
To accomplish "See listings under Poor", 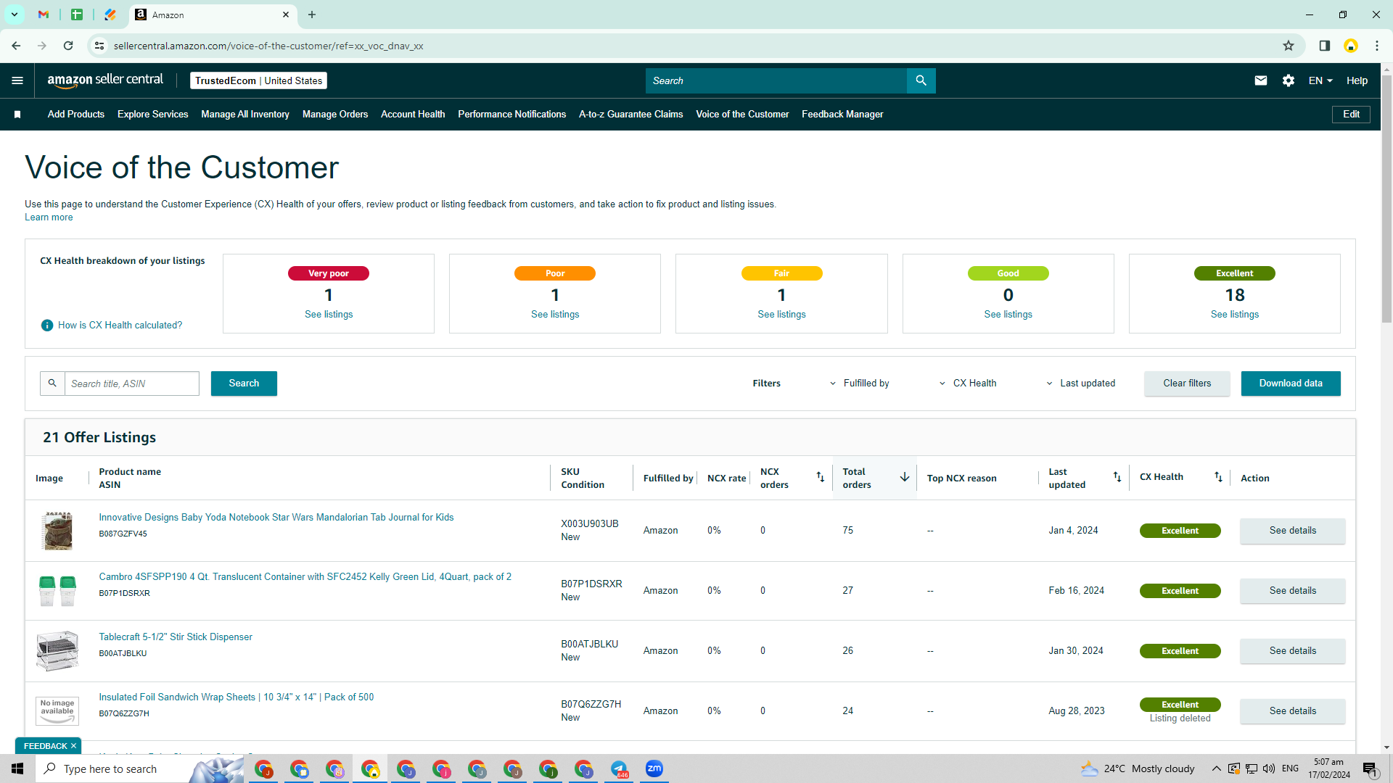I will pyautogui.click(x=555, y=315).
